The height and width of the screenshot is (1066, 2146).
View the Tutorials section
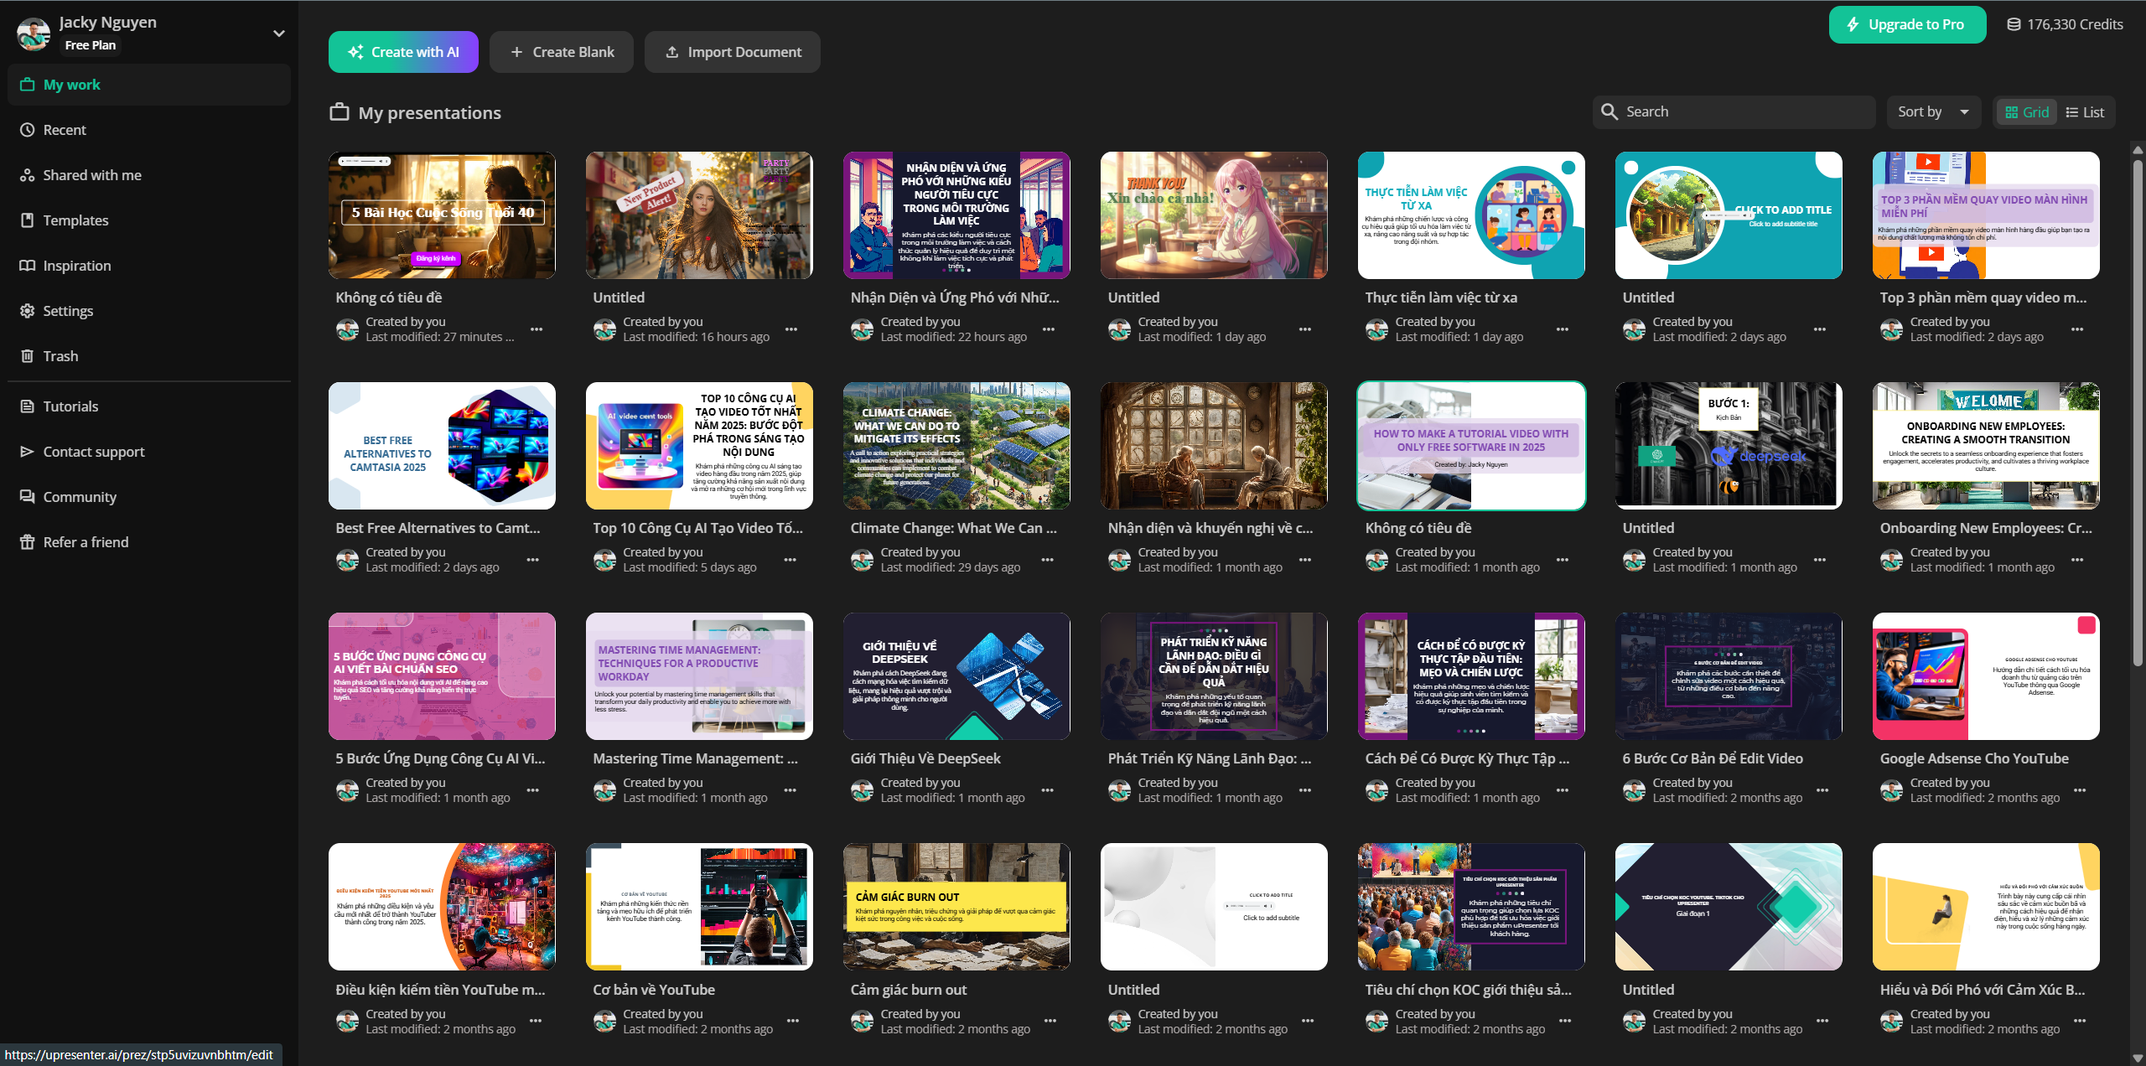[x=70, y=406]
